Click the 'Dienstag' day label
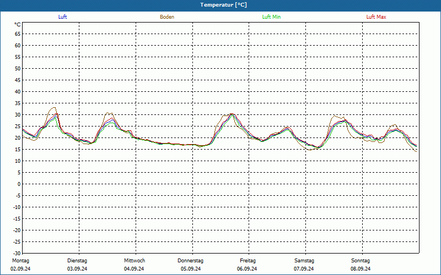The height and width of the screenshot is (275, 441). (77, 261)
